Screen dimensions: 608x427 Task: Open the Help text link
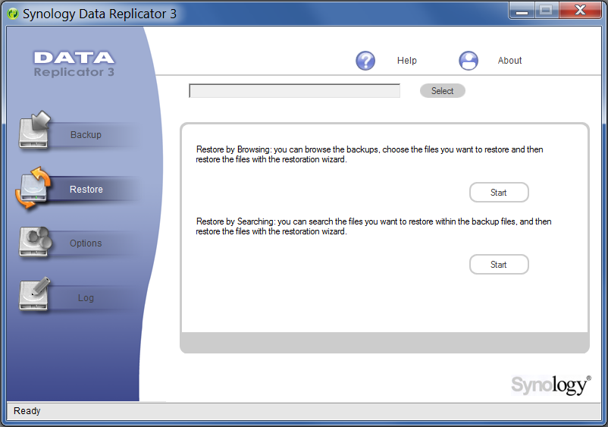click(x=407, y=61)
